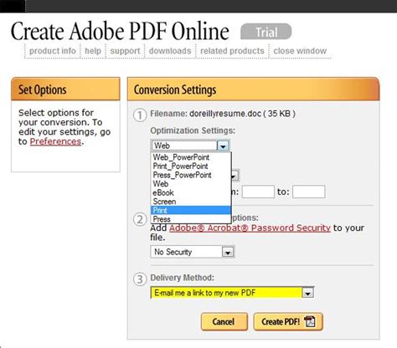This screenshot has height=348, width=397.
Task: Go to the downloads link
Action: [x=170, y=51]
